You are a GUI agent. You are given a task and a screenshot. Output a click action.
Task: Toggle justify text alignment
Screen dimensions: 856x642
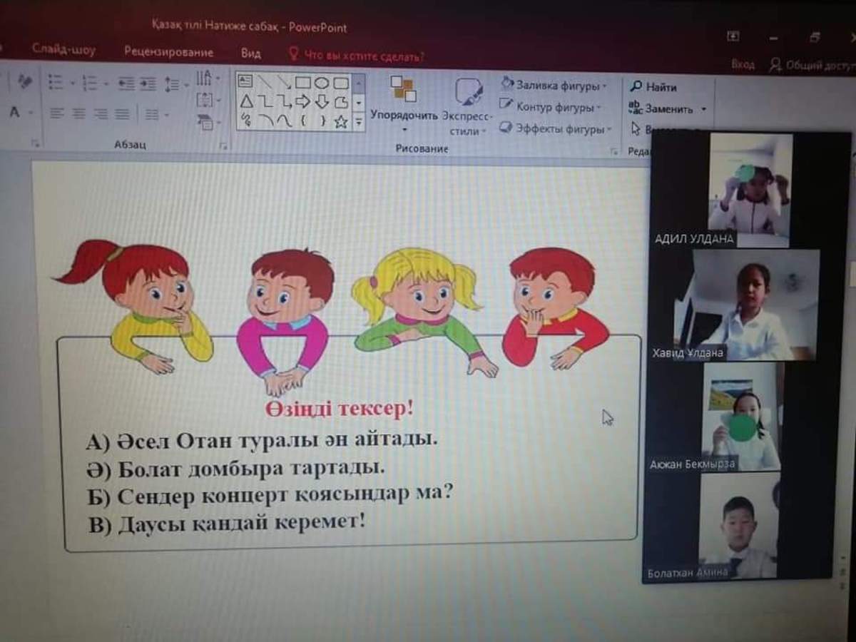tap(123, 113)
